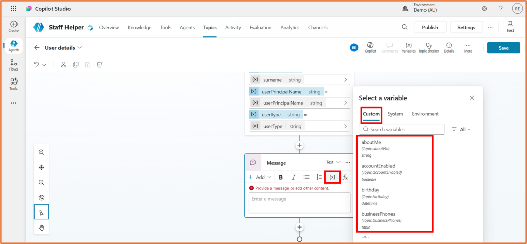Select the pointer selection tool

[41, 212]
